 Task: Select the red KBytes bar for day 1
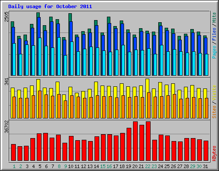point(13,153)
